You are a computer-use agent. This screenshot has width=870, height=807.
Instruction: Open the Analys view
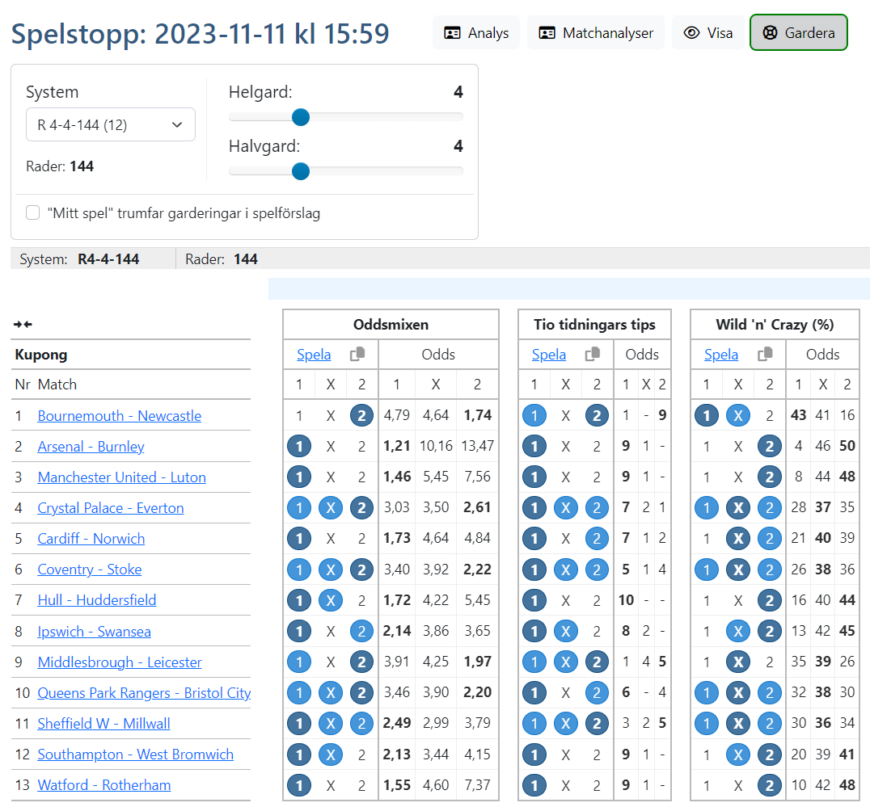coord(476,32)
